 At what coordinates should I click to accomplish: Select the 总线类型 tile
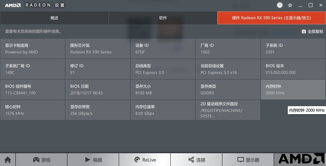[163, 69]
